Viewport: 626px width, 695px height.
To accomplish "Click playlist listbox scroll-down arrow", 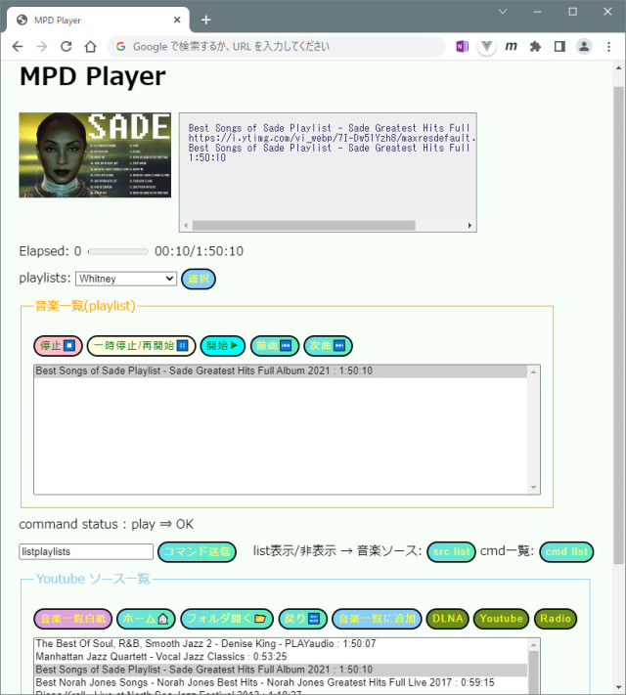I will pos(534,488).
